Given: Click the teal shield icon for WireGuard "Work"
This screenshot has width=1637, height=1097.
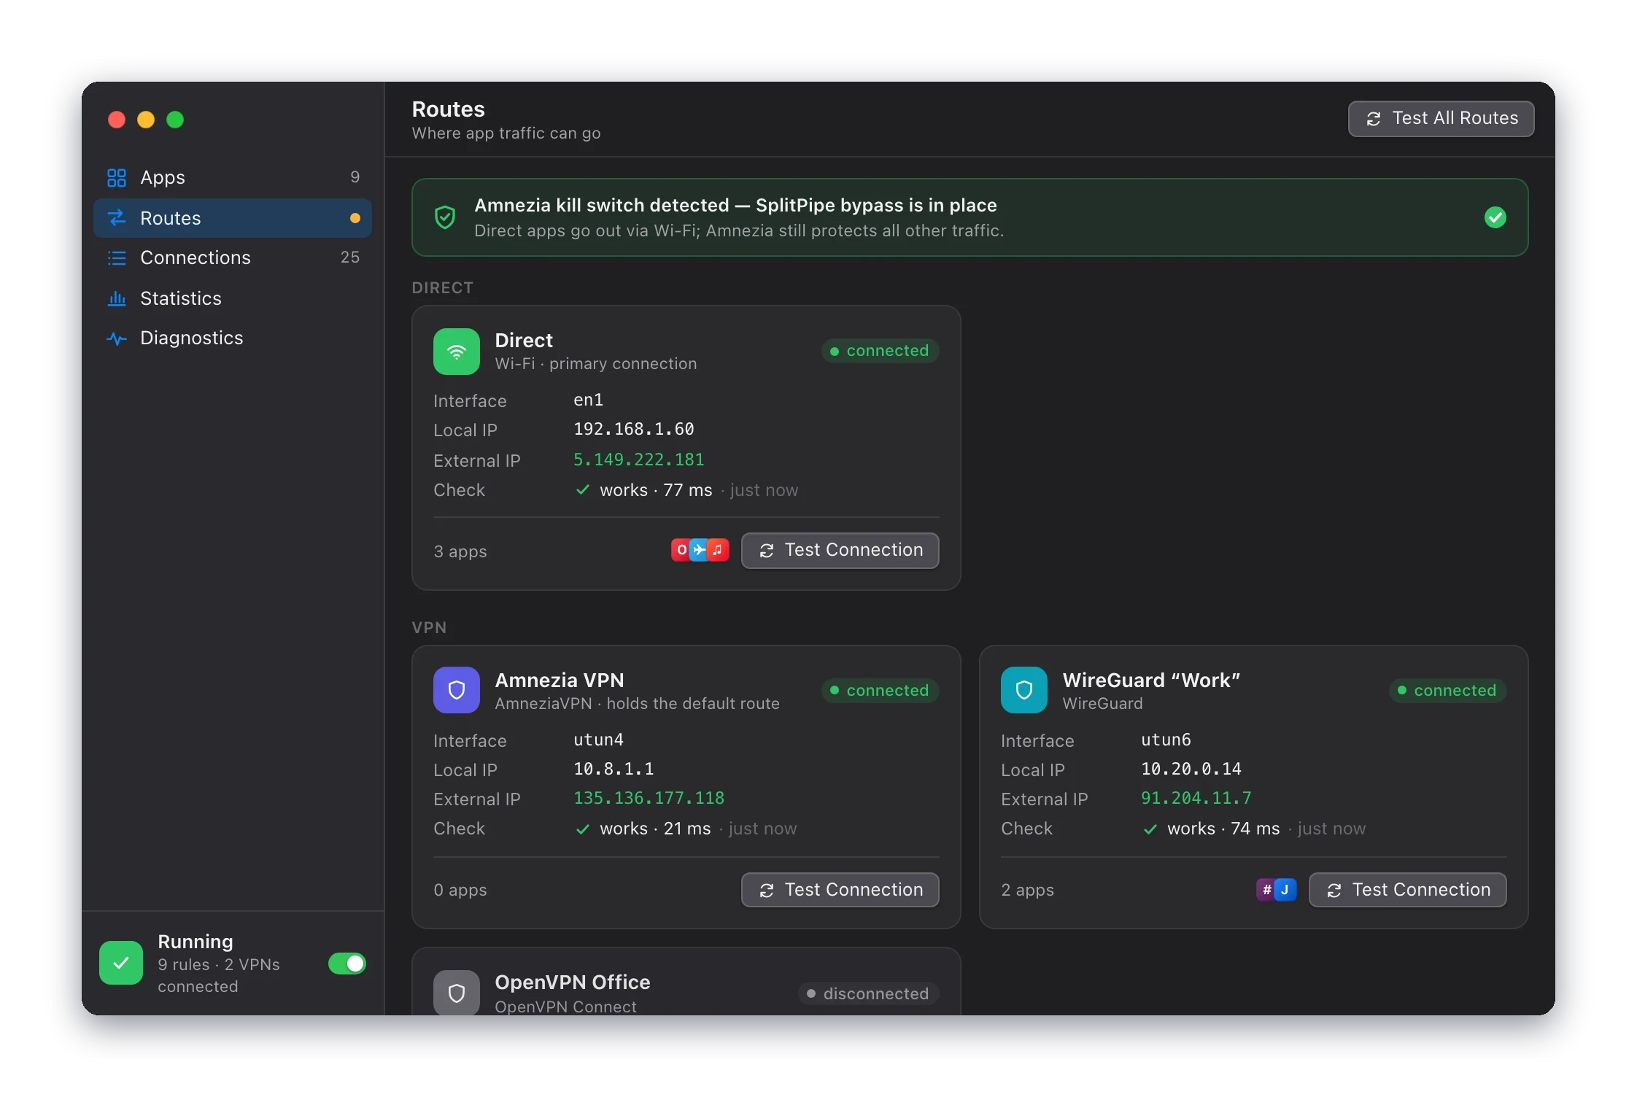Looking at the screenshot, I should tap(1024, 690).
